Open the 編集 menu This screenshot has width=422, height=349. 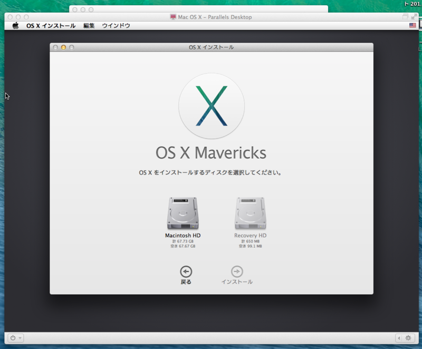(x=89, y=25)
